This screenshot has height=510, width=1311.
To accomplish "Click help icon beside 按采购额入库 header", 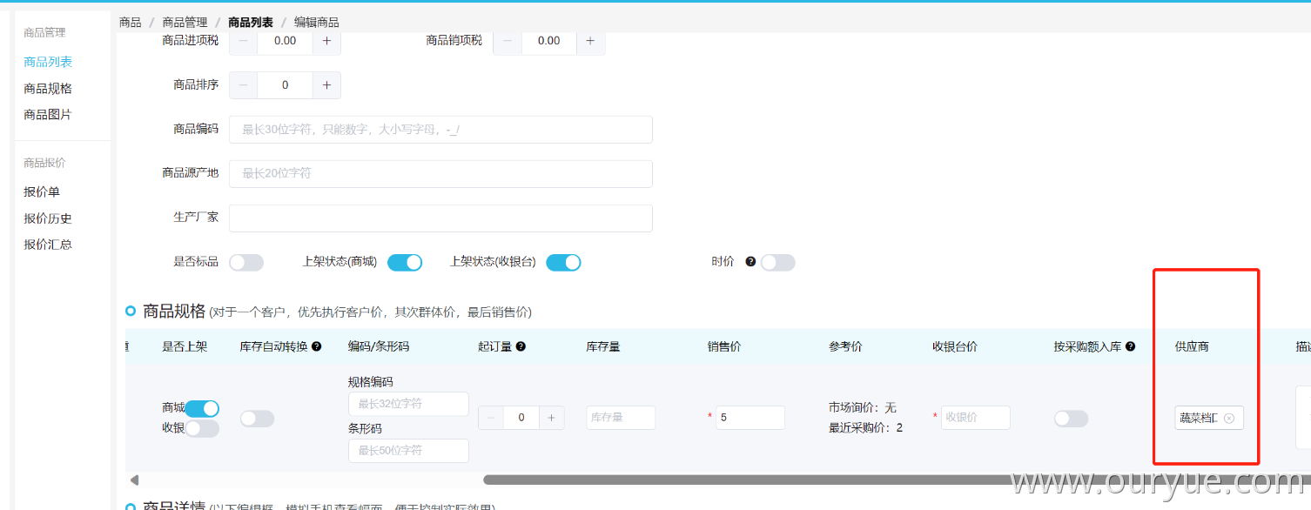I will pos(1130,346).
